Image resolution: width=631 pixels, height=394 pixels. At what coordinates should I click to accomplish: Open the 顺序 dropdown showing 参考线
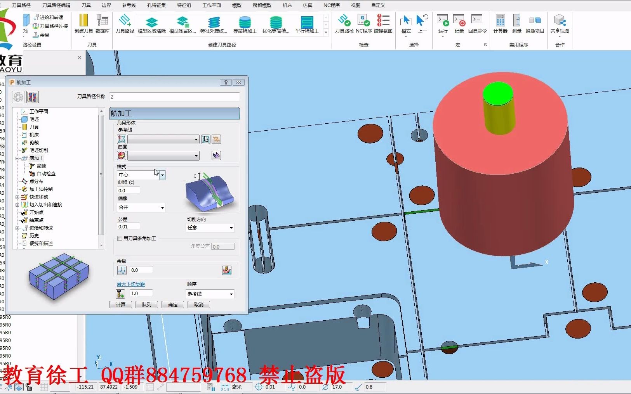coord(231,294)
